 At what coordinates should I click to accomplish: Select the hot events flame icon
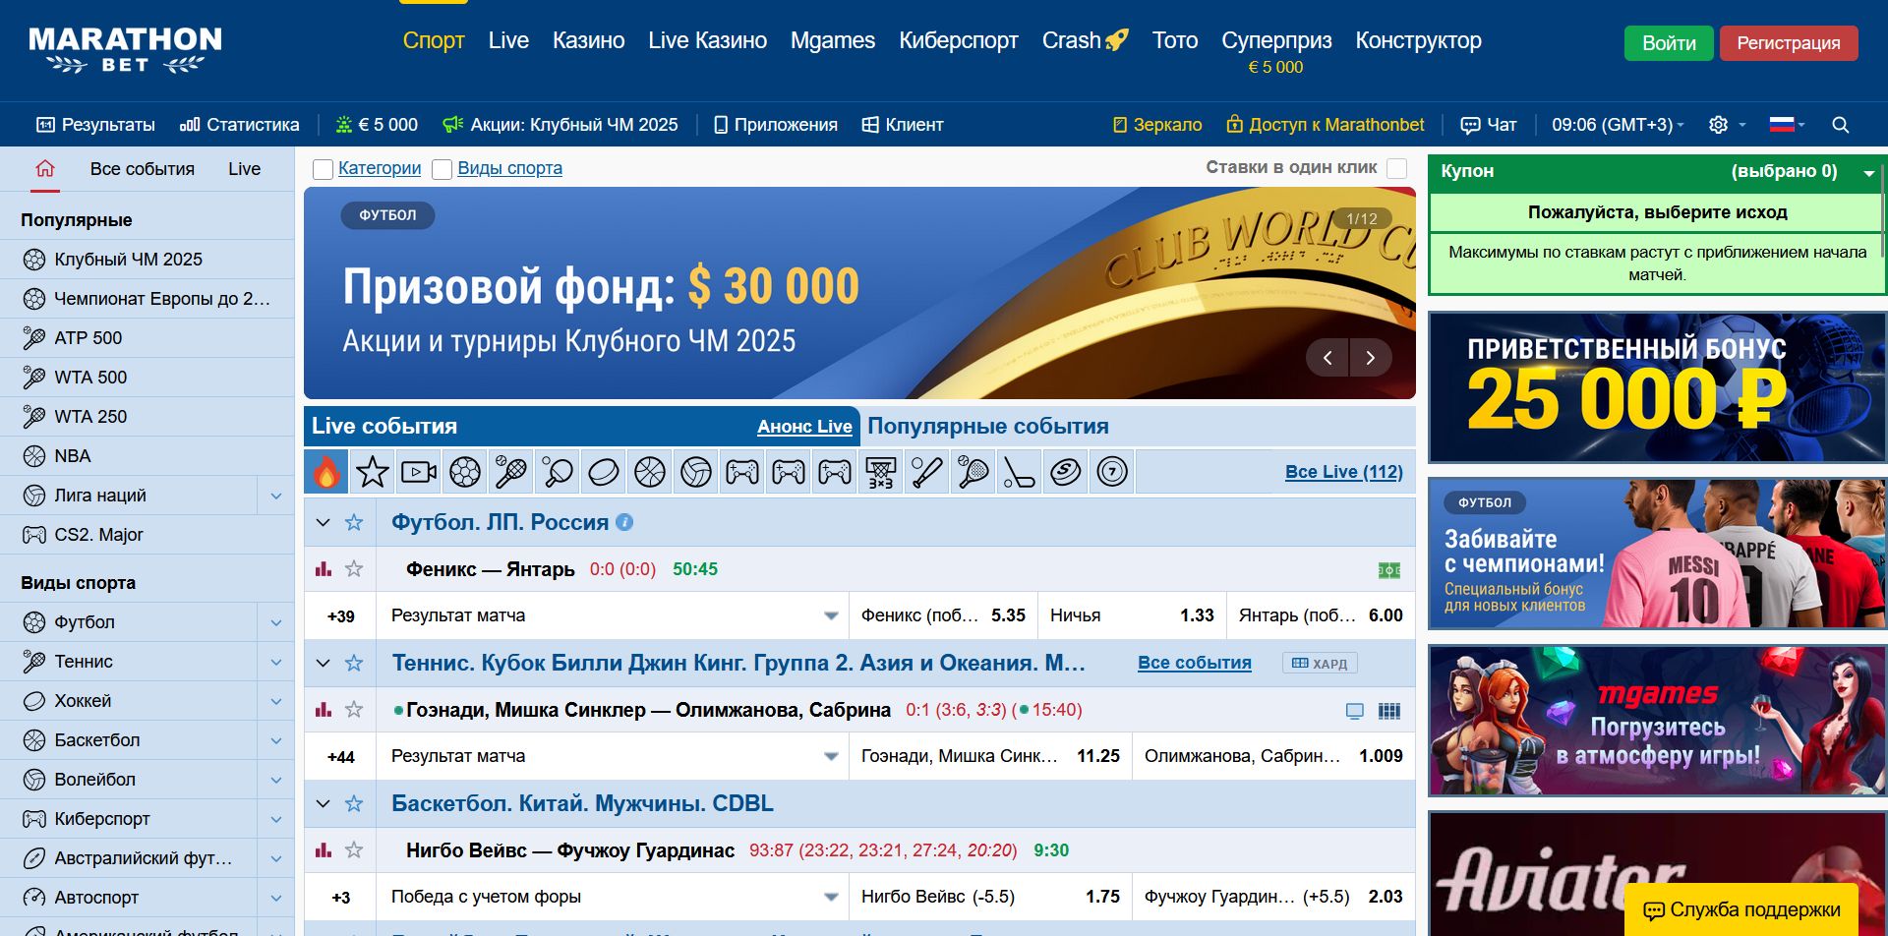pyautogui.click(x=326, y=471)
